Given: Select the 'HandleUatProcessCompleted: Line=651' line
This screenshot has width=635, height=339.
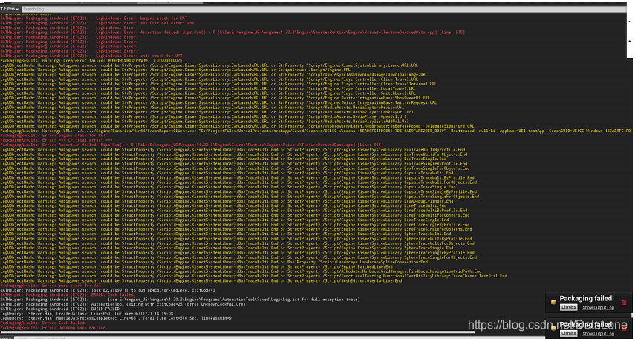Looking at the screenshot, I should [x=116, y=318].
